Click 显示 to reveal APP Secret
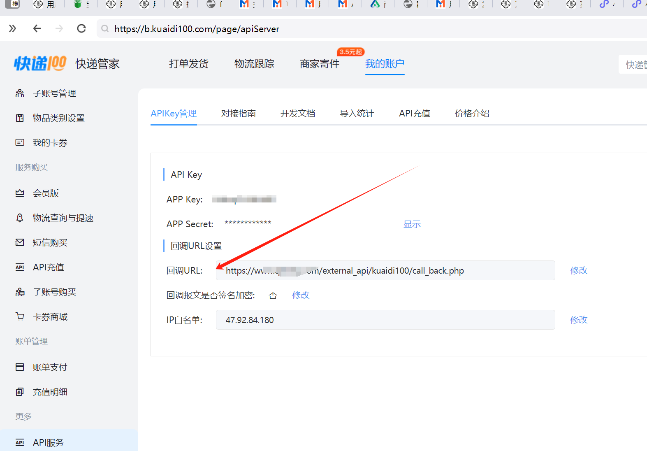The image size is (647, 451). coord(412,224)
